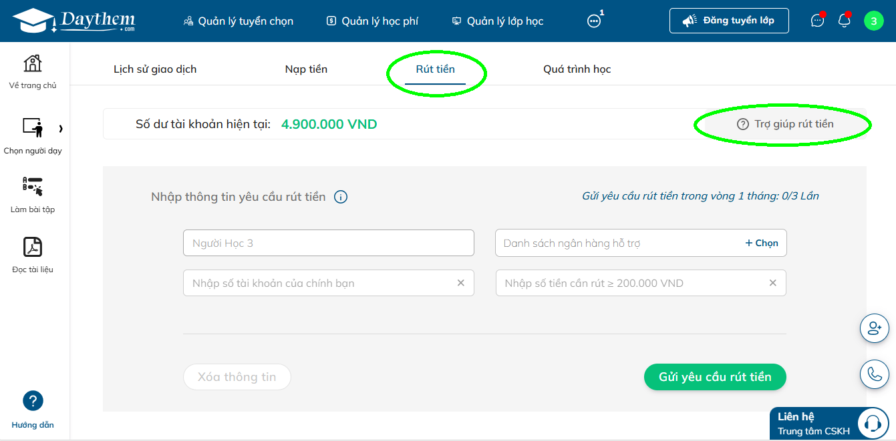Click the add-contact floating icon
This screenshot has width=896, height=441.
[874, 328]
